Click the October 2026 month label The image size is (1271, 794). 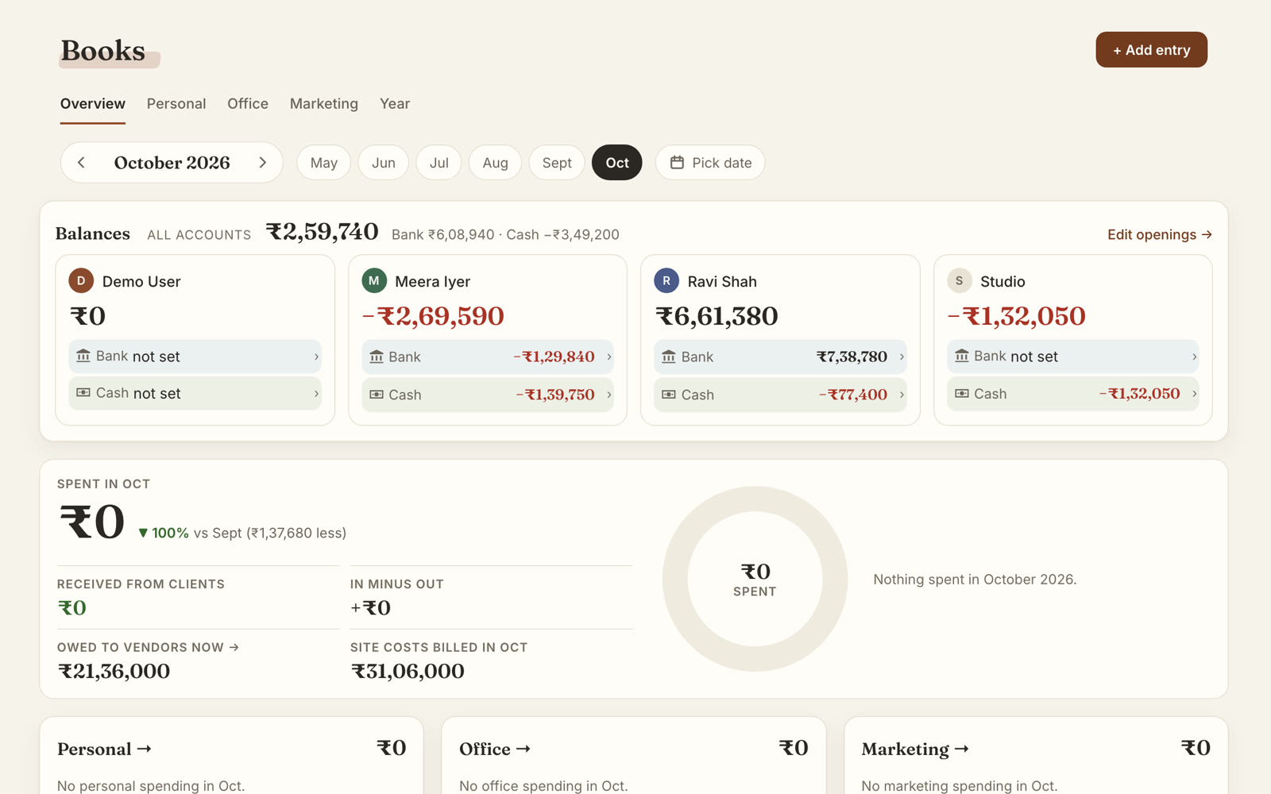pos(172,163)
